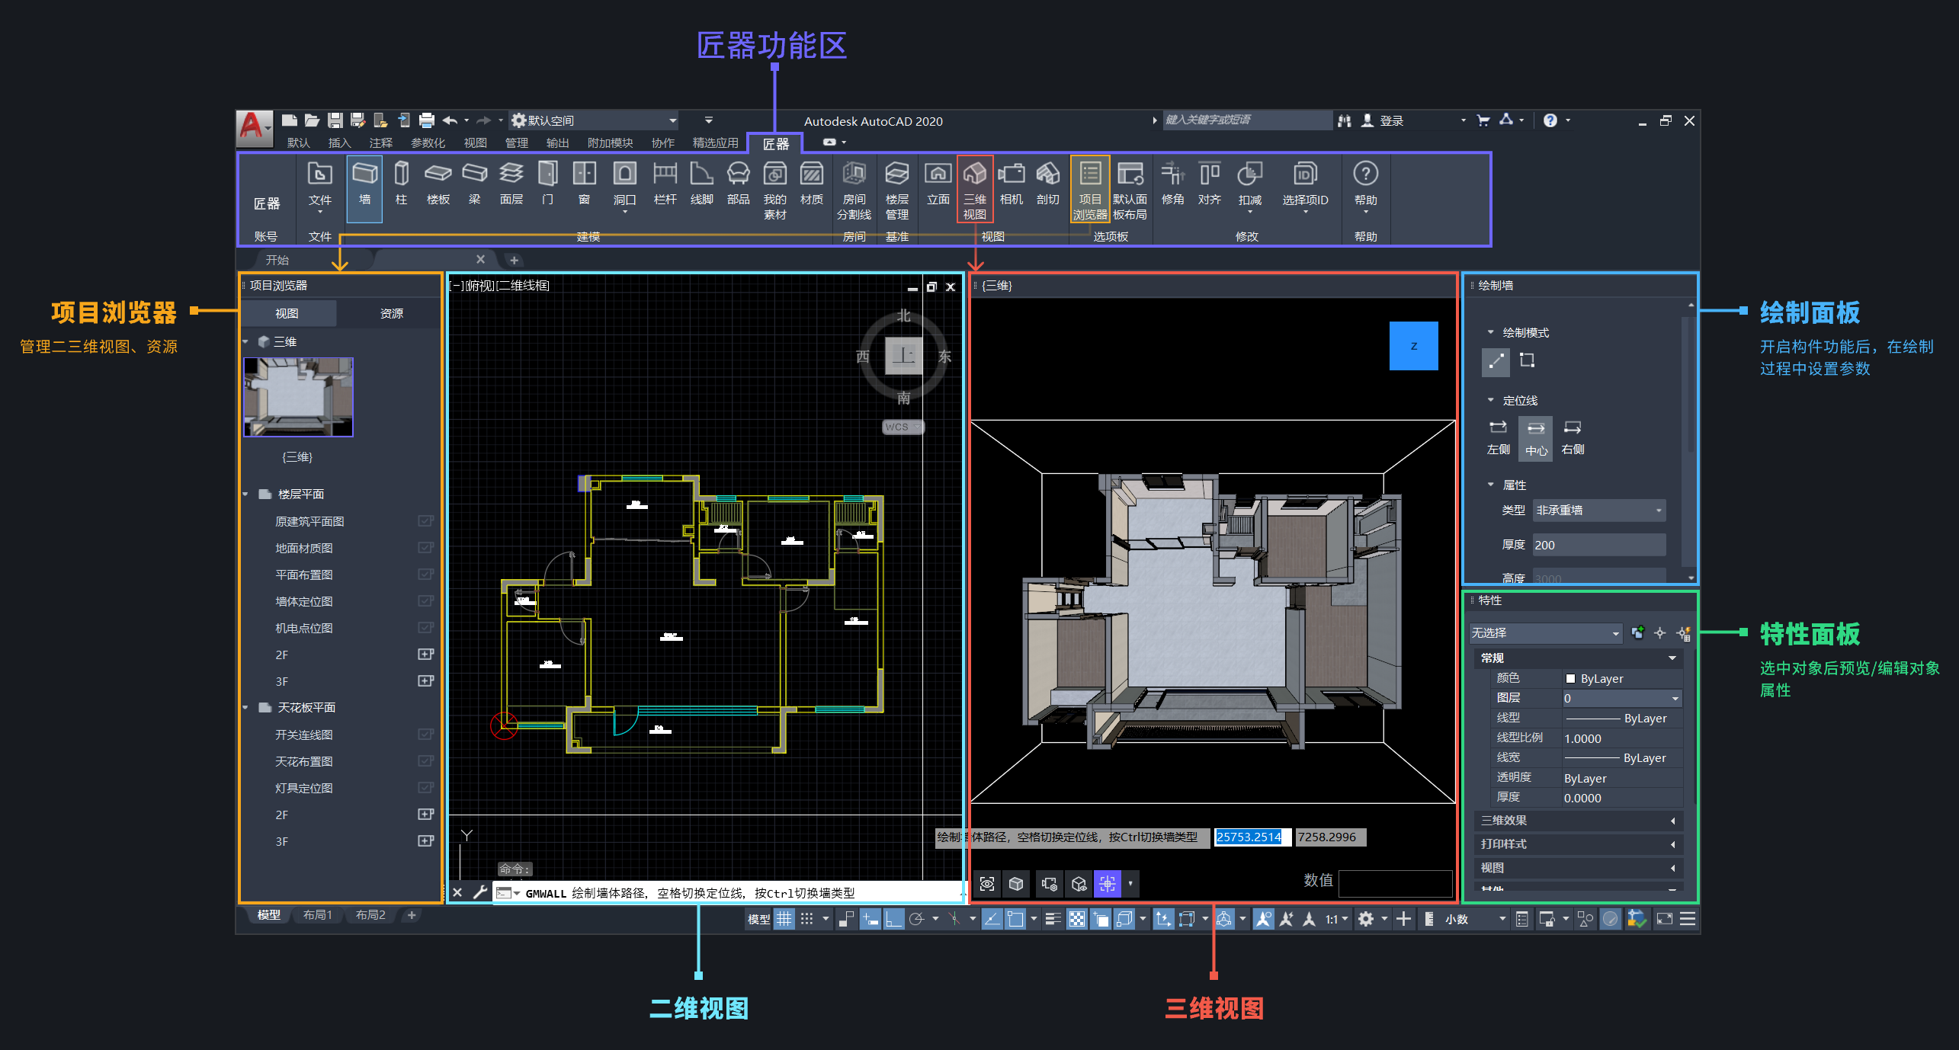
Task: Switch to the 资源 tab
Action: coord(391,314)
